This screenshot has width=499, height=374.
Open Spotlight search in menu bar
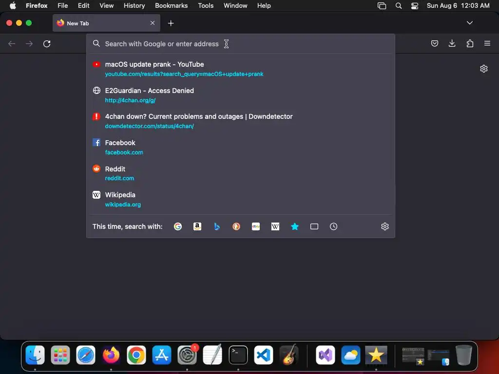[399, 5]
